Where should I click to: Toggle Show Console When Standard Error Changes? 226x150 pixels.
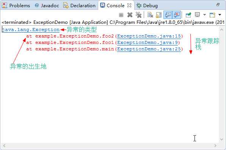(x=177, y=15)
